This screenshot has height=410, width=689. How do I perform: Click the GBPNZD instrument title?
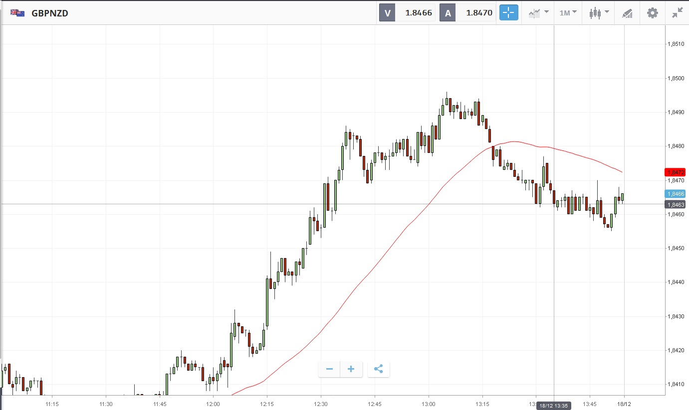click(50, 13)
